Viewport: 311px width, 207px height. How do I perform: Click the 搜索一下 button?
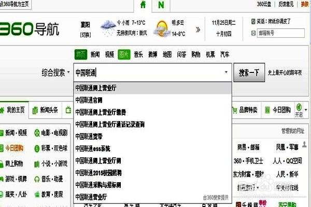coord(249,72)
